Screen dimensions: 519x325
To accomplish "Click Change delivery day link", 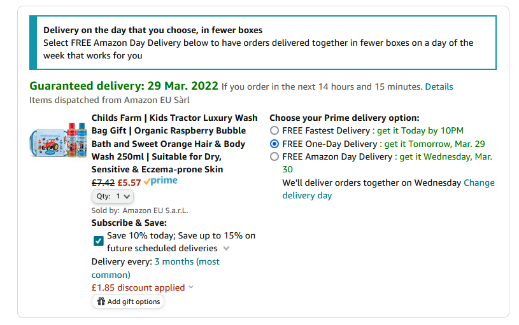I will point(388,189).
